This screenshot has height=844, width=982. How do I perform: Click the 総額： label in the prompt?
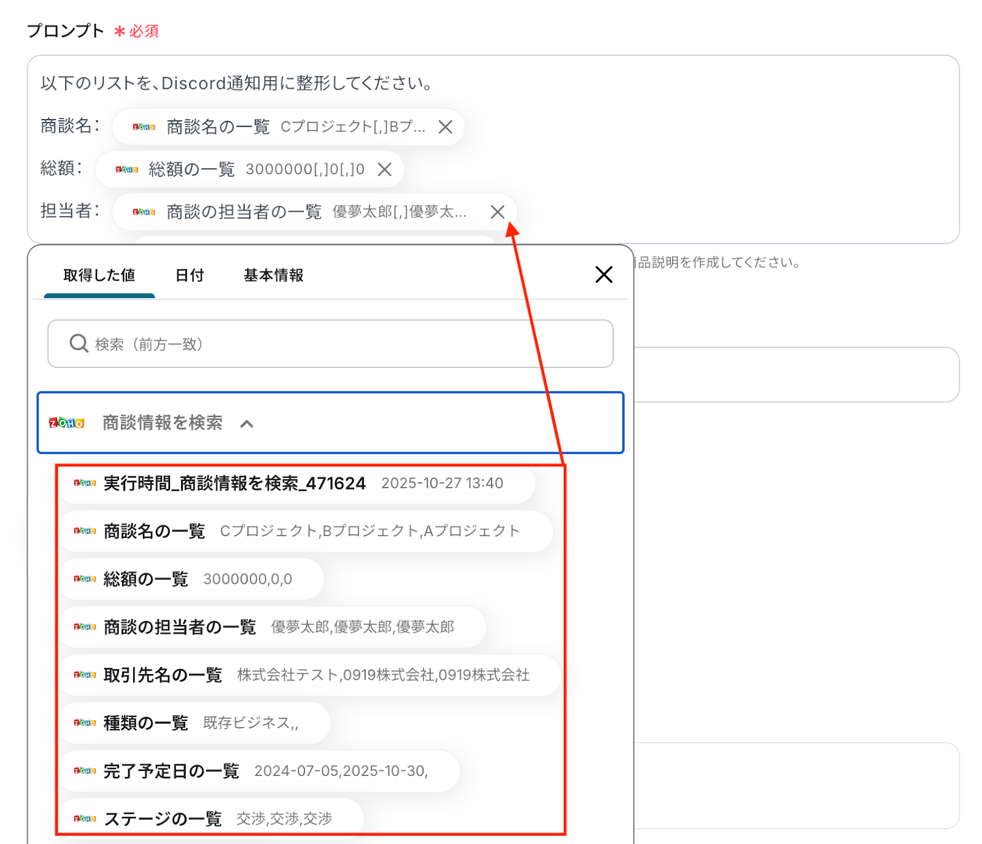pyautogui.click(x=61, y=168)
